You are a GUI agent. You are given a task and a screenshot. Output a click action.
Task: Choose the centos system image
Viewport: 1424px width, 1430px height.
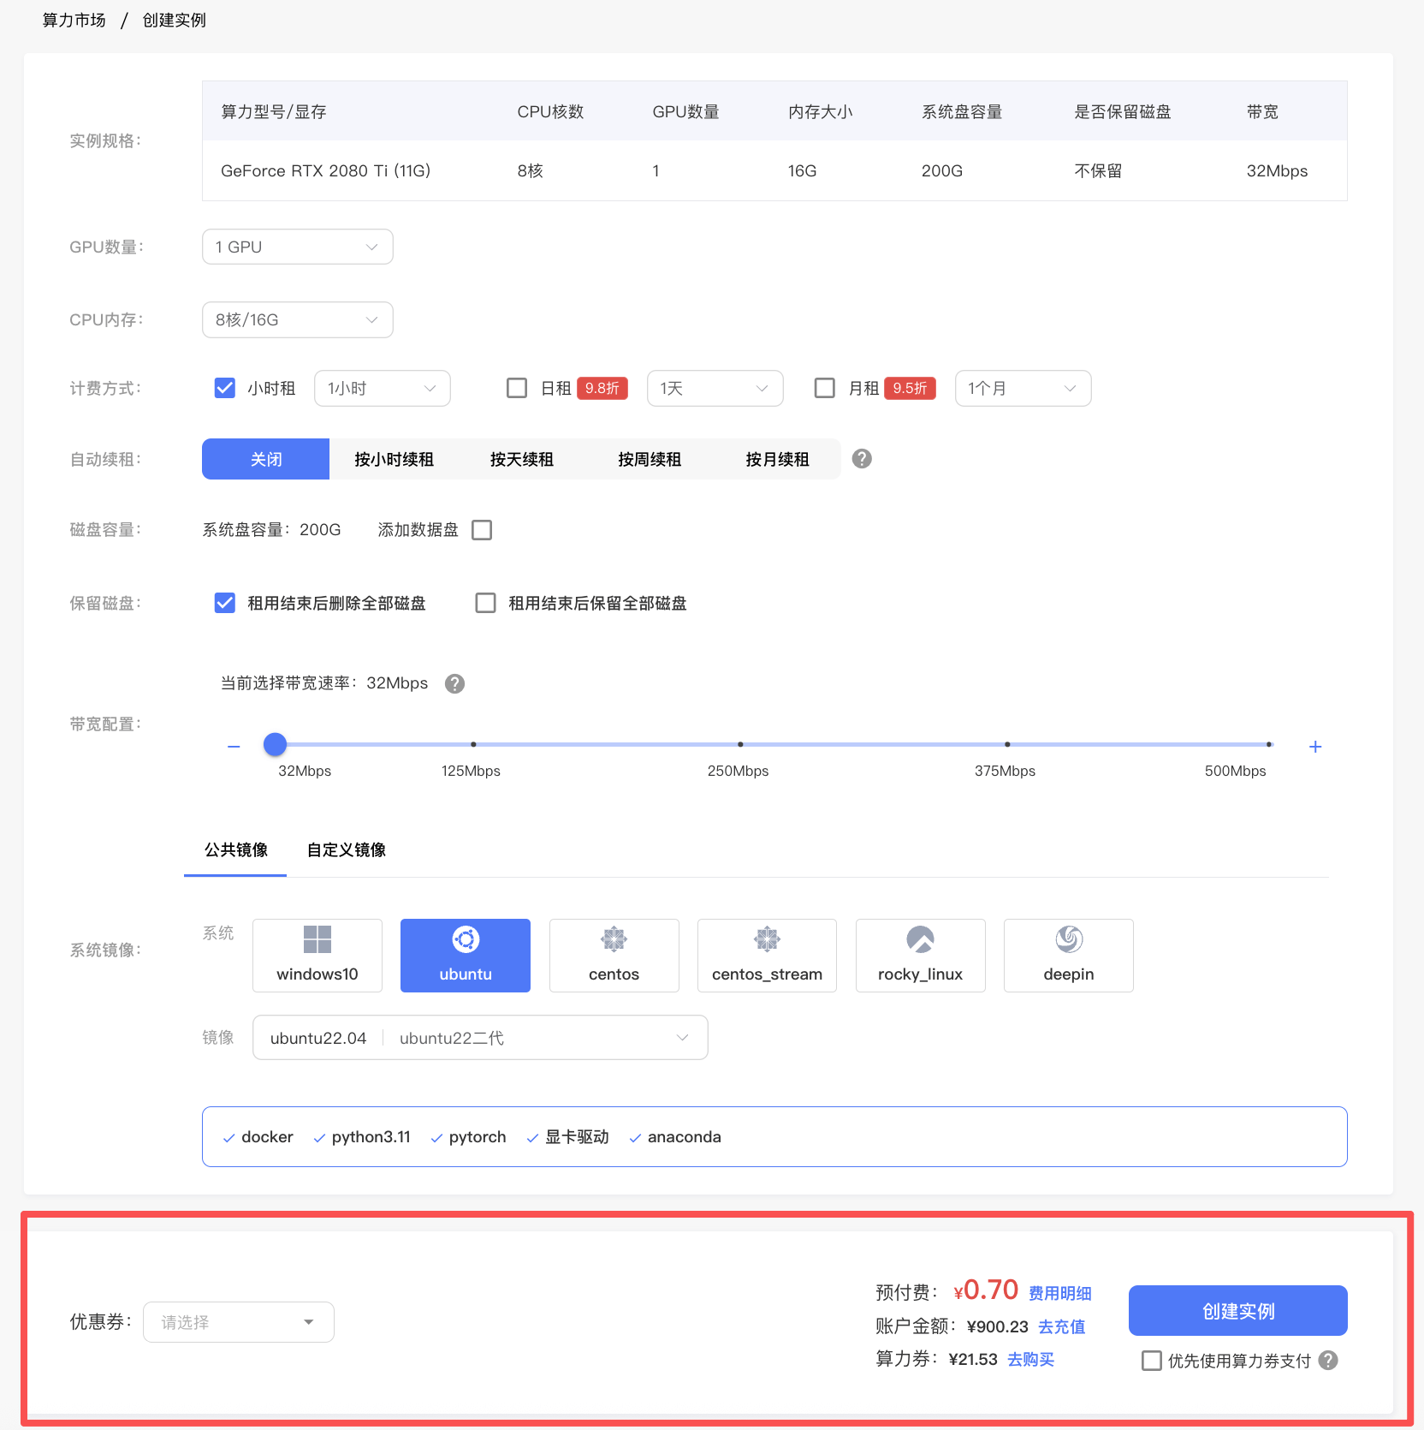point(614,955)
